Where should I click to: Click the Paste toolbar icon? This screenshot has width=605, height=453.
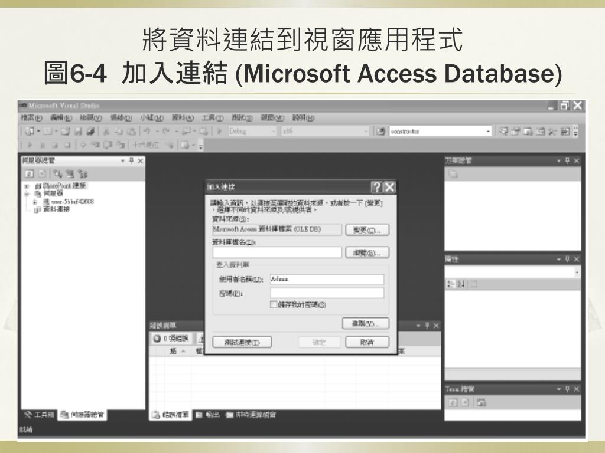pyautogui.click(x=132, y=132)
